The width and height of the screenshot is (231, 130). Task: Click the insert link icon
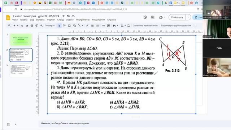pyautogui.click(x=104, y=26)
